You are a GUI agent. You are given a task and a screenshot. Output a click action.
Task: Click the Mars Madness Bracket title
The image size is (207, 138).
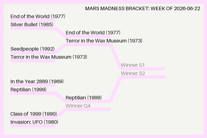point(143,8)
